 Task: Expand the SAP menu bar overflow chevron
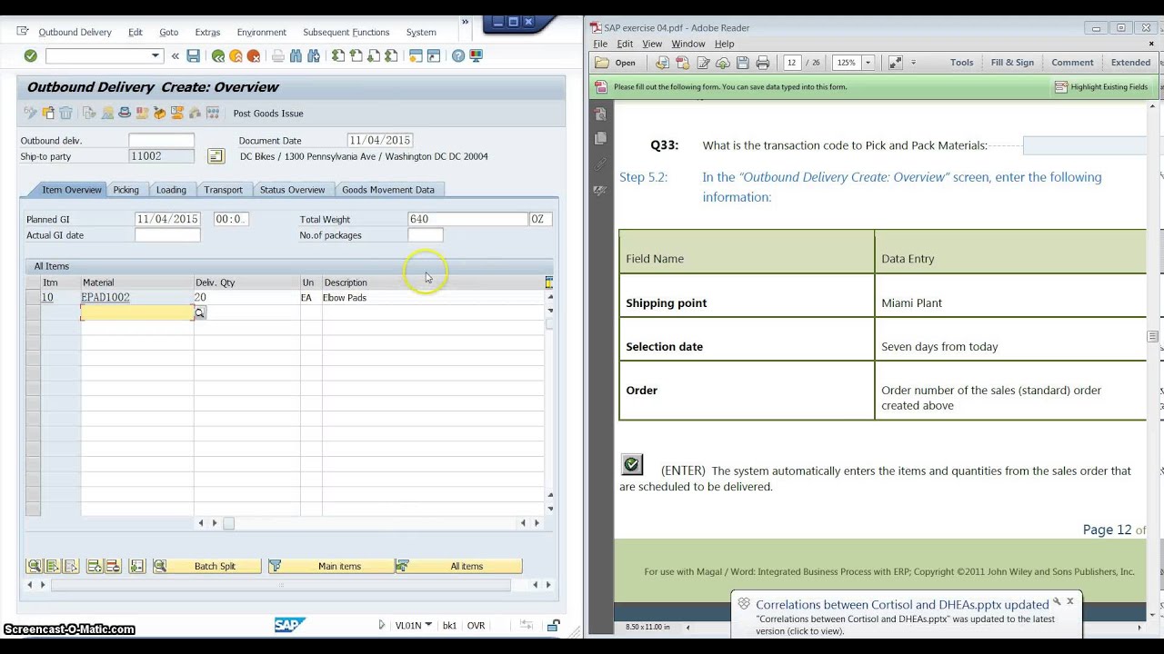point(465,22)
